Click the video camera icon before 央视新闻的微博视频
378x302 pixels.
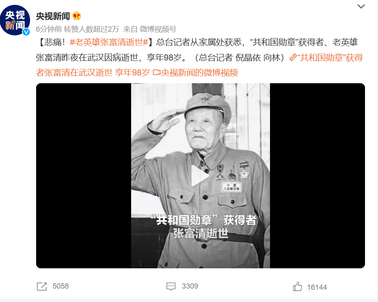point(157,72)
